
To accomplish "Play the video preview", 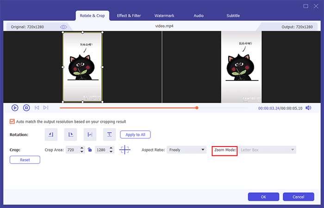I will coord(15,108).
